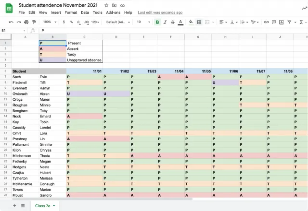
Task: Open the Data menu
Action: tap(85, 12)
